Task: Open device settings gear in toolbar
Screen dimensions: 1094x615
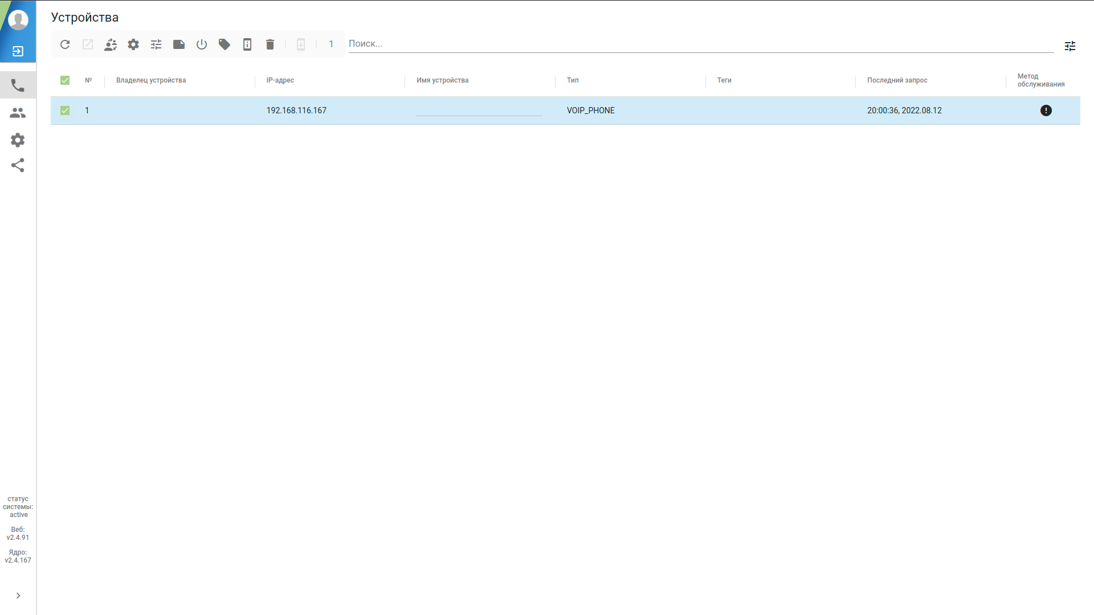Action: point(133,44)
